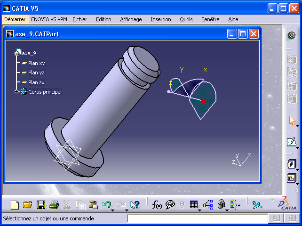Viewport: 302px width, 226px height.
Task: Save the part with the floppy icon
Action: coord(41,205)
